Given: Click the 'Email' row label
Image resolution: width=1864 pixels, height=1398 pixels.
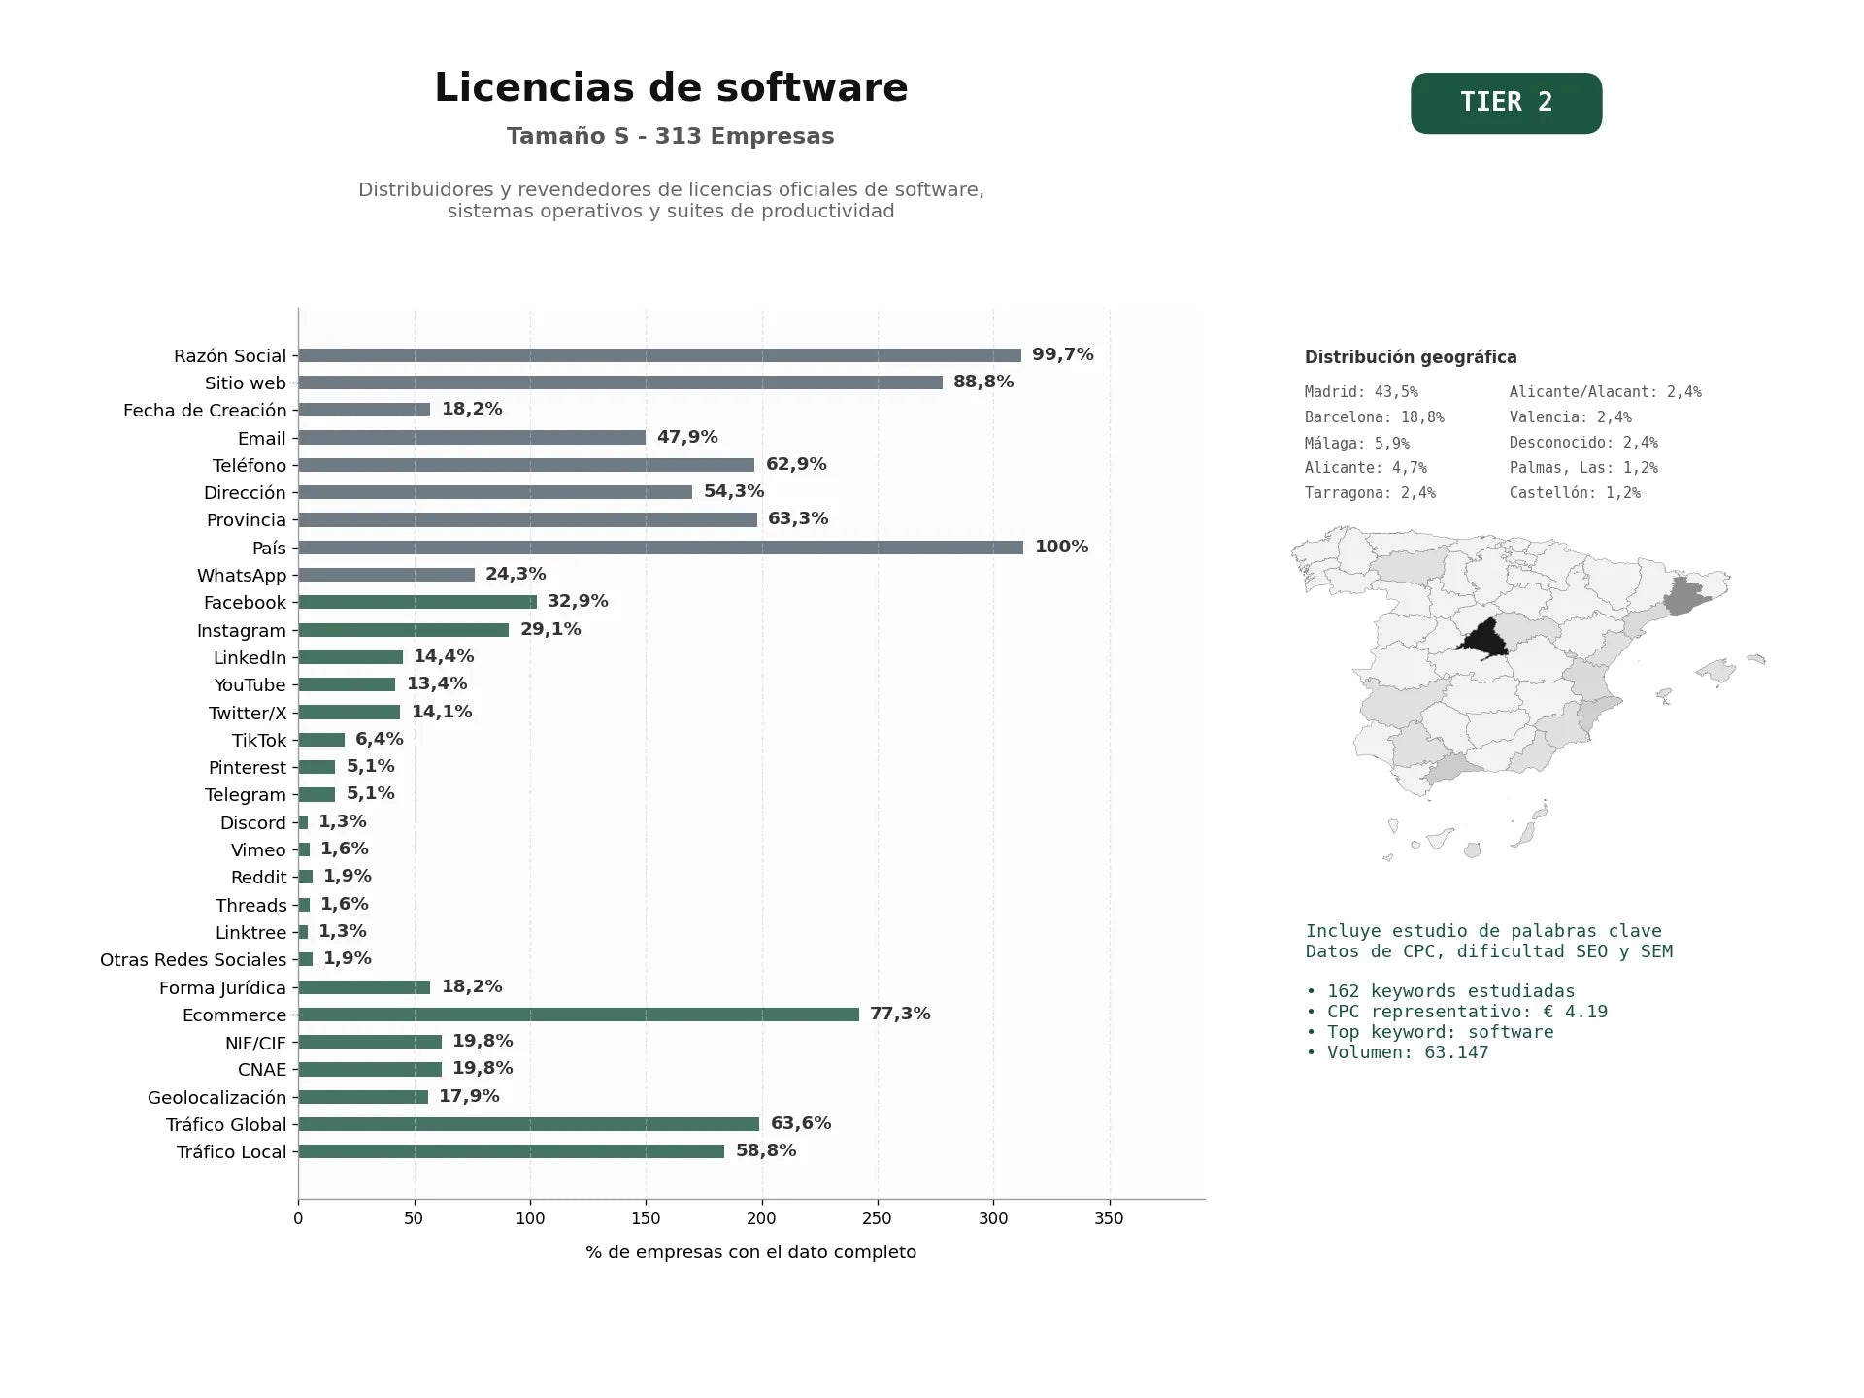Looking at the screenshot, I should [x=262, y=439].
